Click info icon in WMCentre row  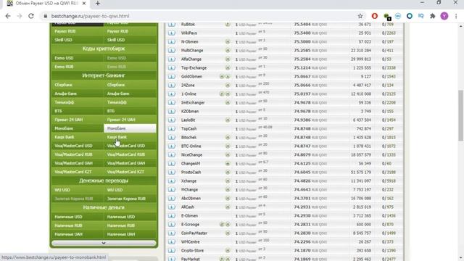pyautogui.click(x=172, y=241)
